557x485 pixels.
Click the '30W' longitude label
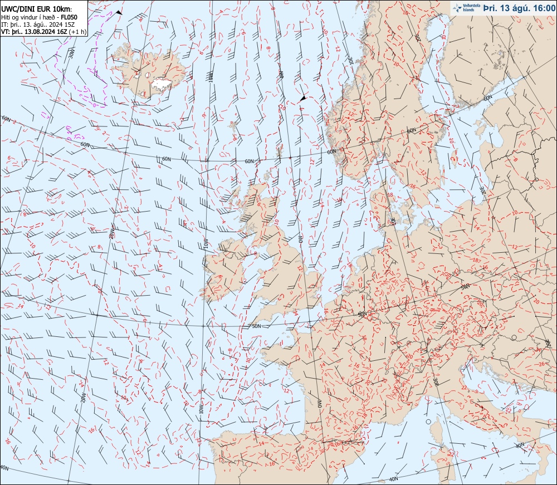(72, 53)
